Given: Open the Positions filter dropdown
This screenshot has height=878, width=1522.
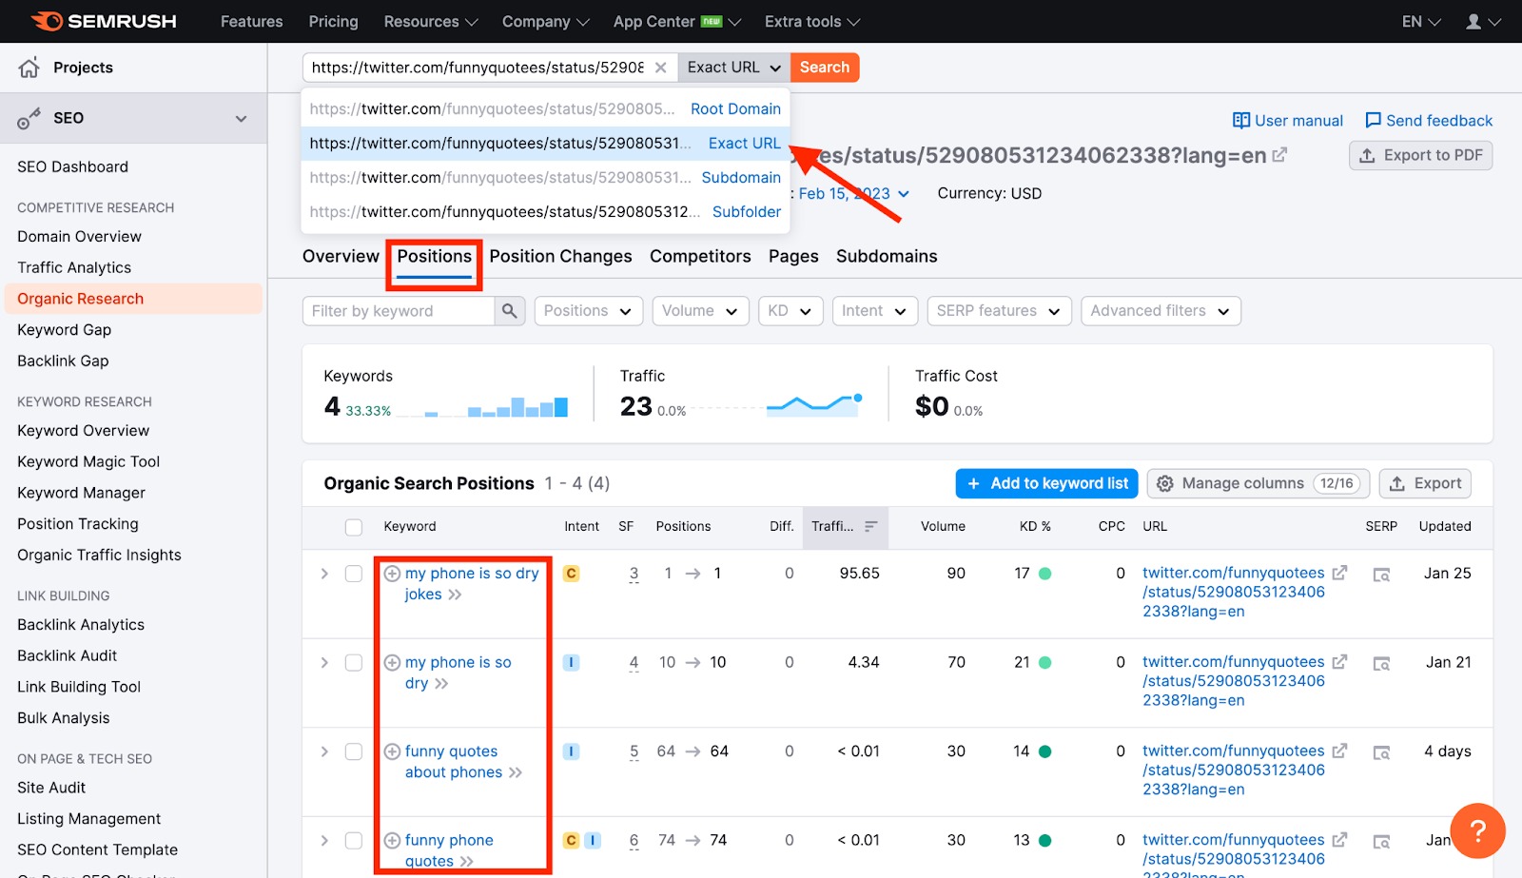Looking at the screenshot, I should [x=588, y=311].
